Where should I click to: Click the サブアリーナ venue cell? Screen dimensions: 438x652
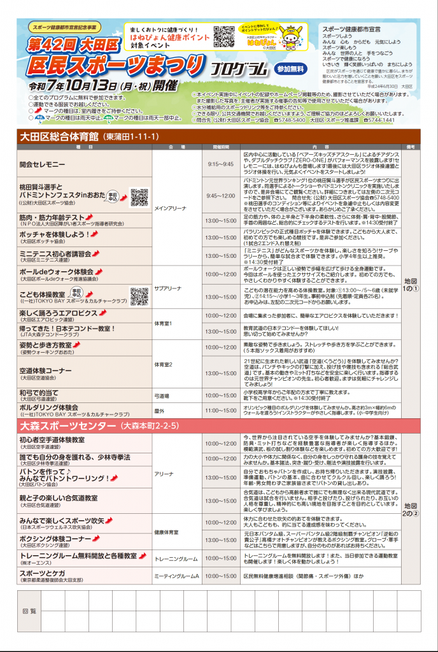(x=178, y=287)
